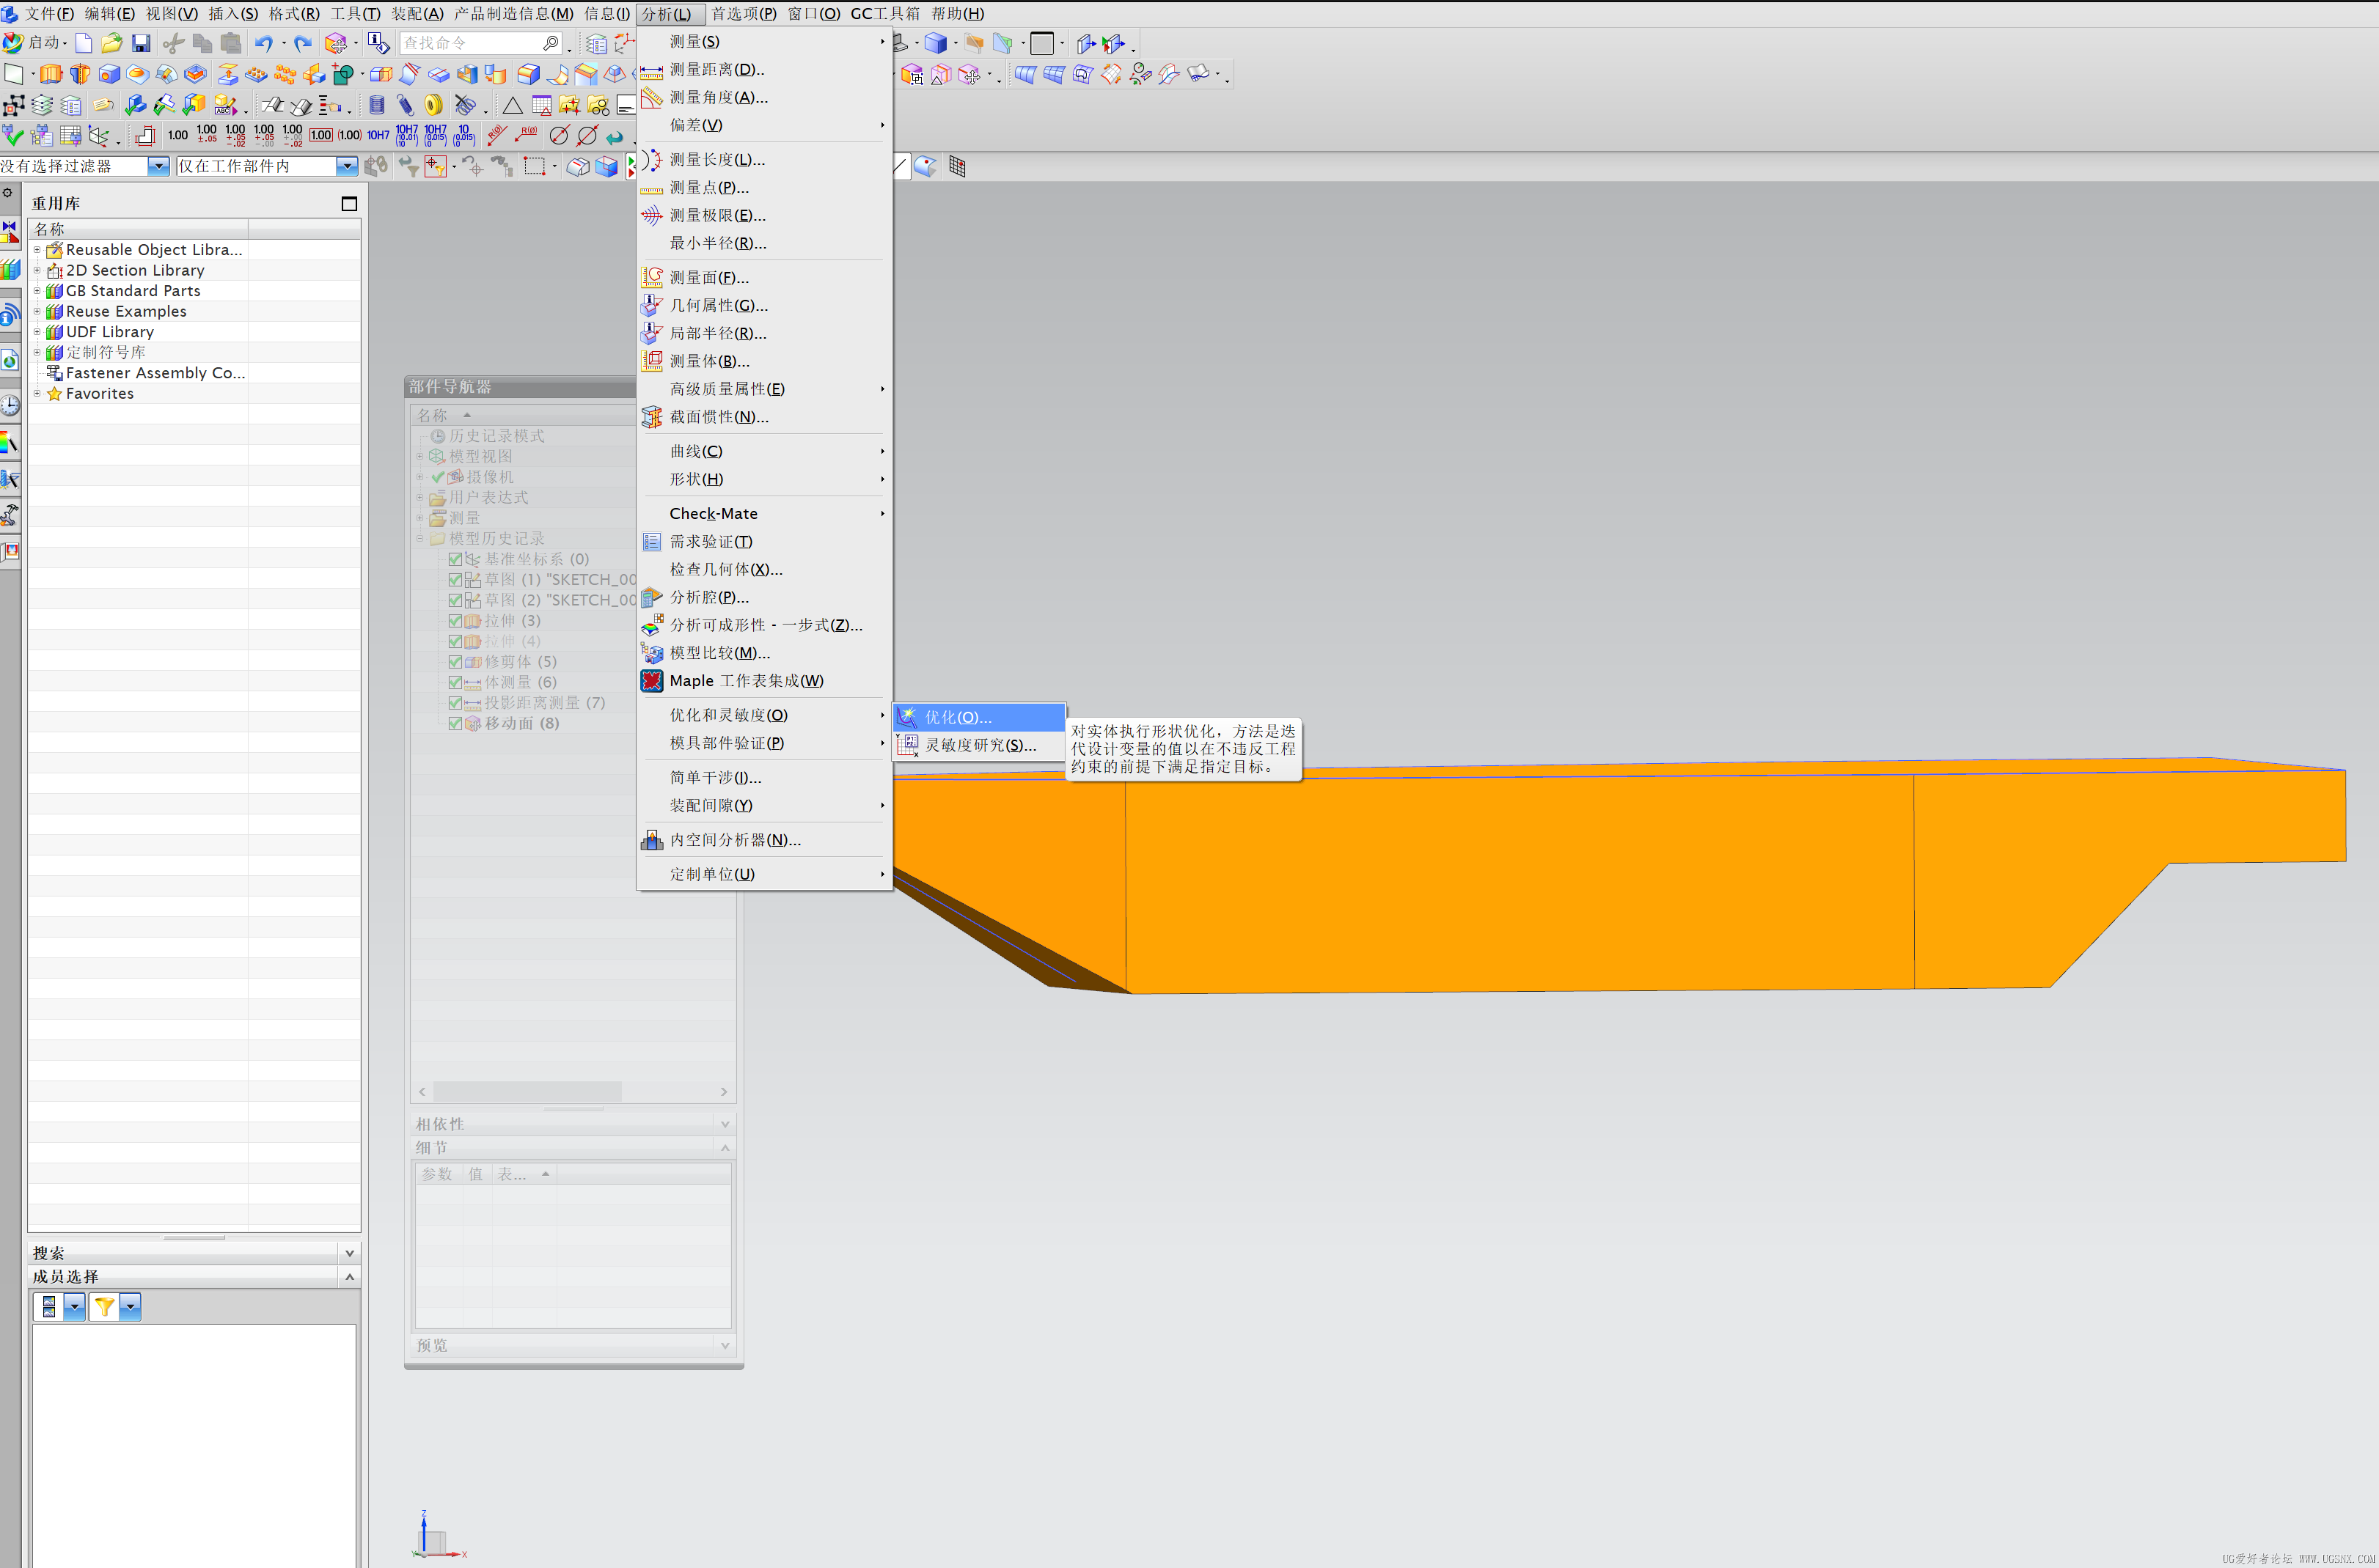Maximize the 重用库 panel with square button
The height and width of the screenshot is (1568, 2379).
click(349, 204)
